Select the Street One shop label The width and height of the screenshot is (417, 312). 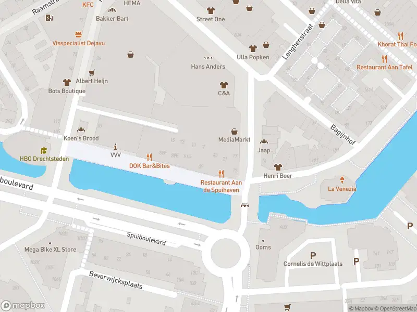211,19
